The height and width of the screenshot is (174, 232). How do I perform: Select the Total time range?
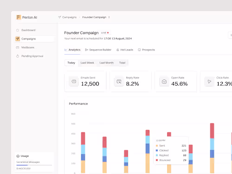click(x=122, y=63)
